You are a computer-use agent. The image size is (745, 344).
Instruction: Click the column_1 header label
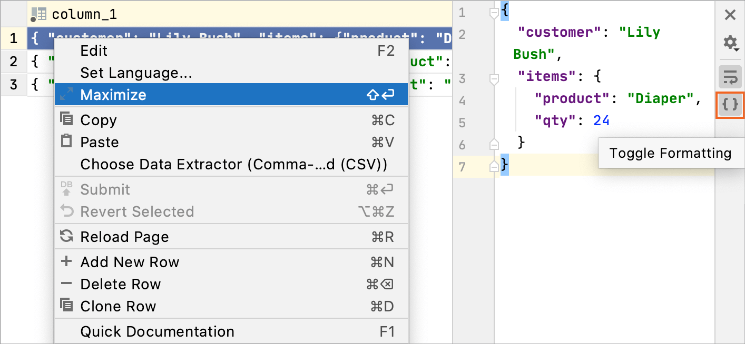[84, 15]
